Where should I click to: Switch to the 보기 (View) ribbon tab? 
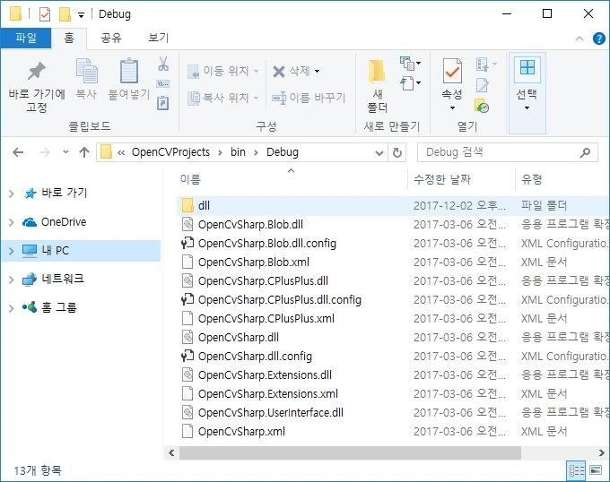[x=158, y=38]
